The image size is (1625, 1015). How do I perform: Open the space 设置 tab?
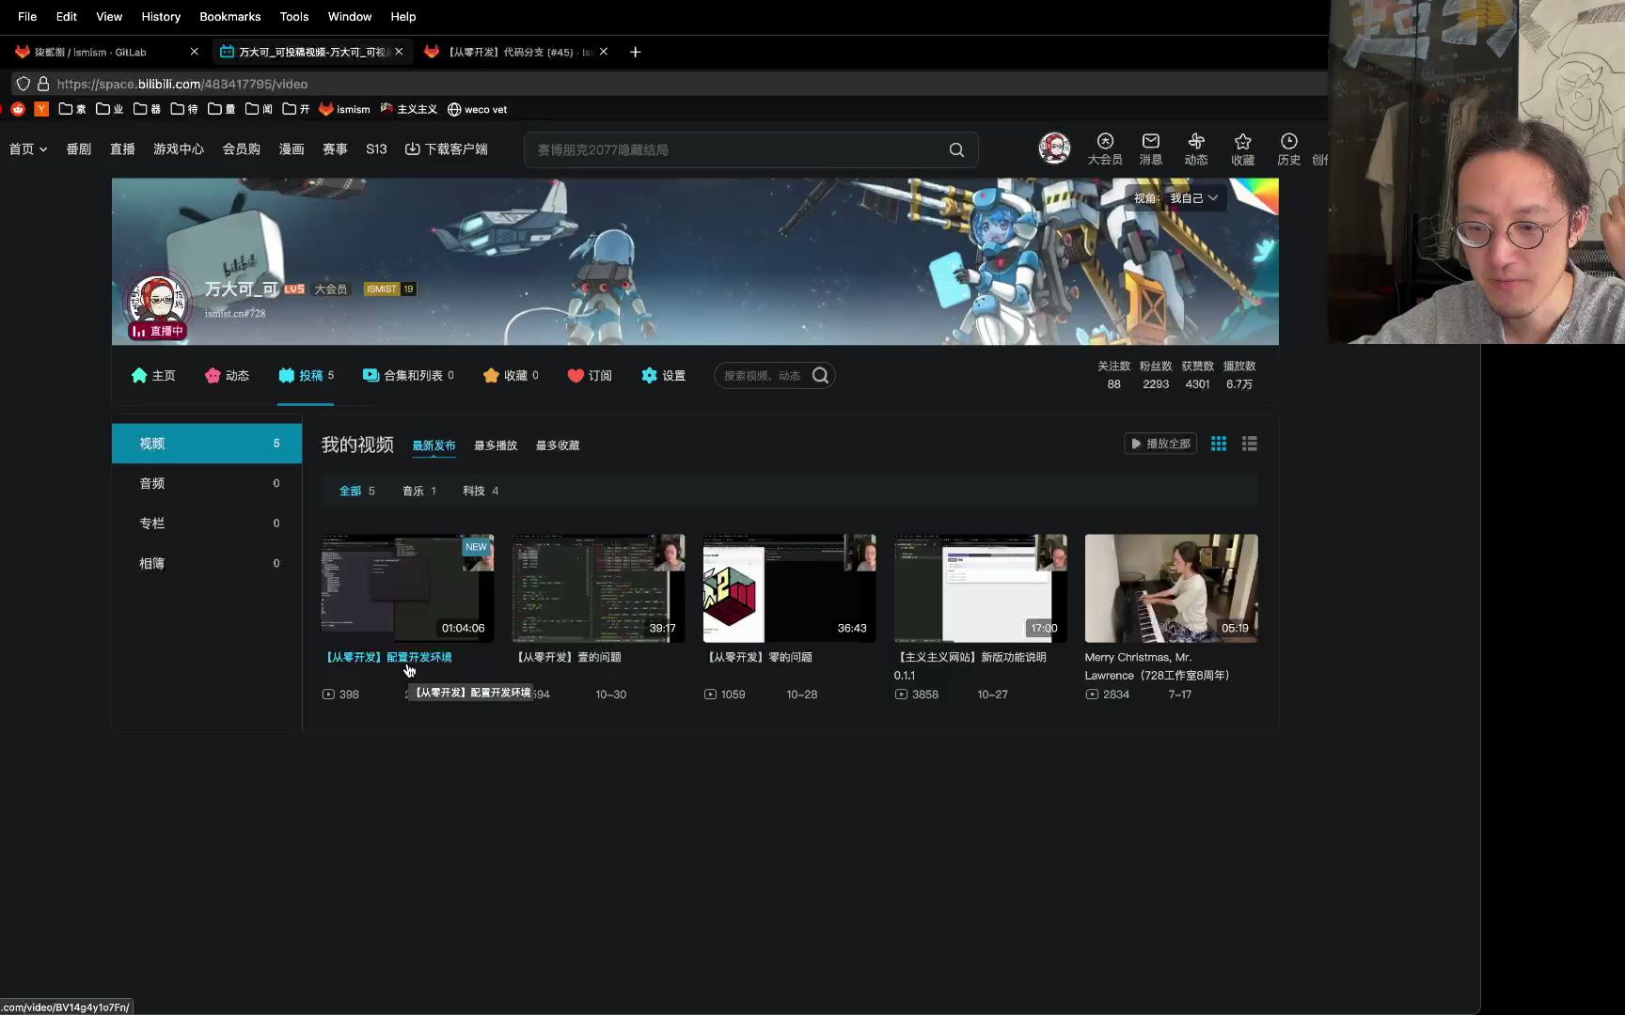click(x=664, y=375)
